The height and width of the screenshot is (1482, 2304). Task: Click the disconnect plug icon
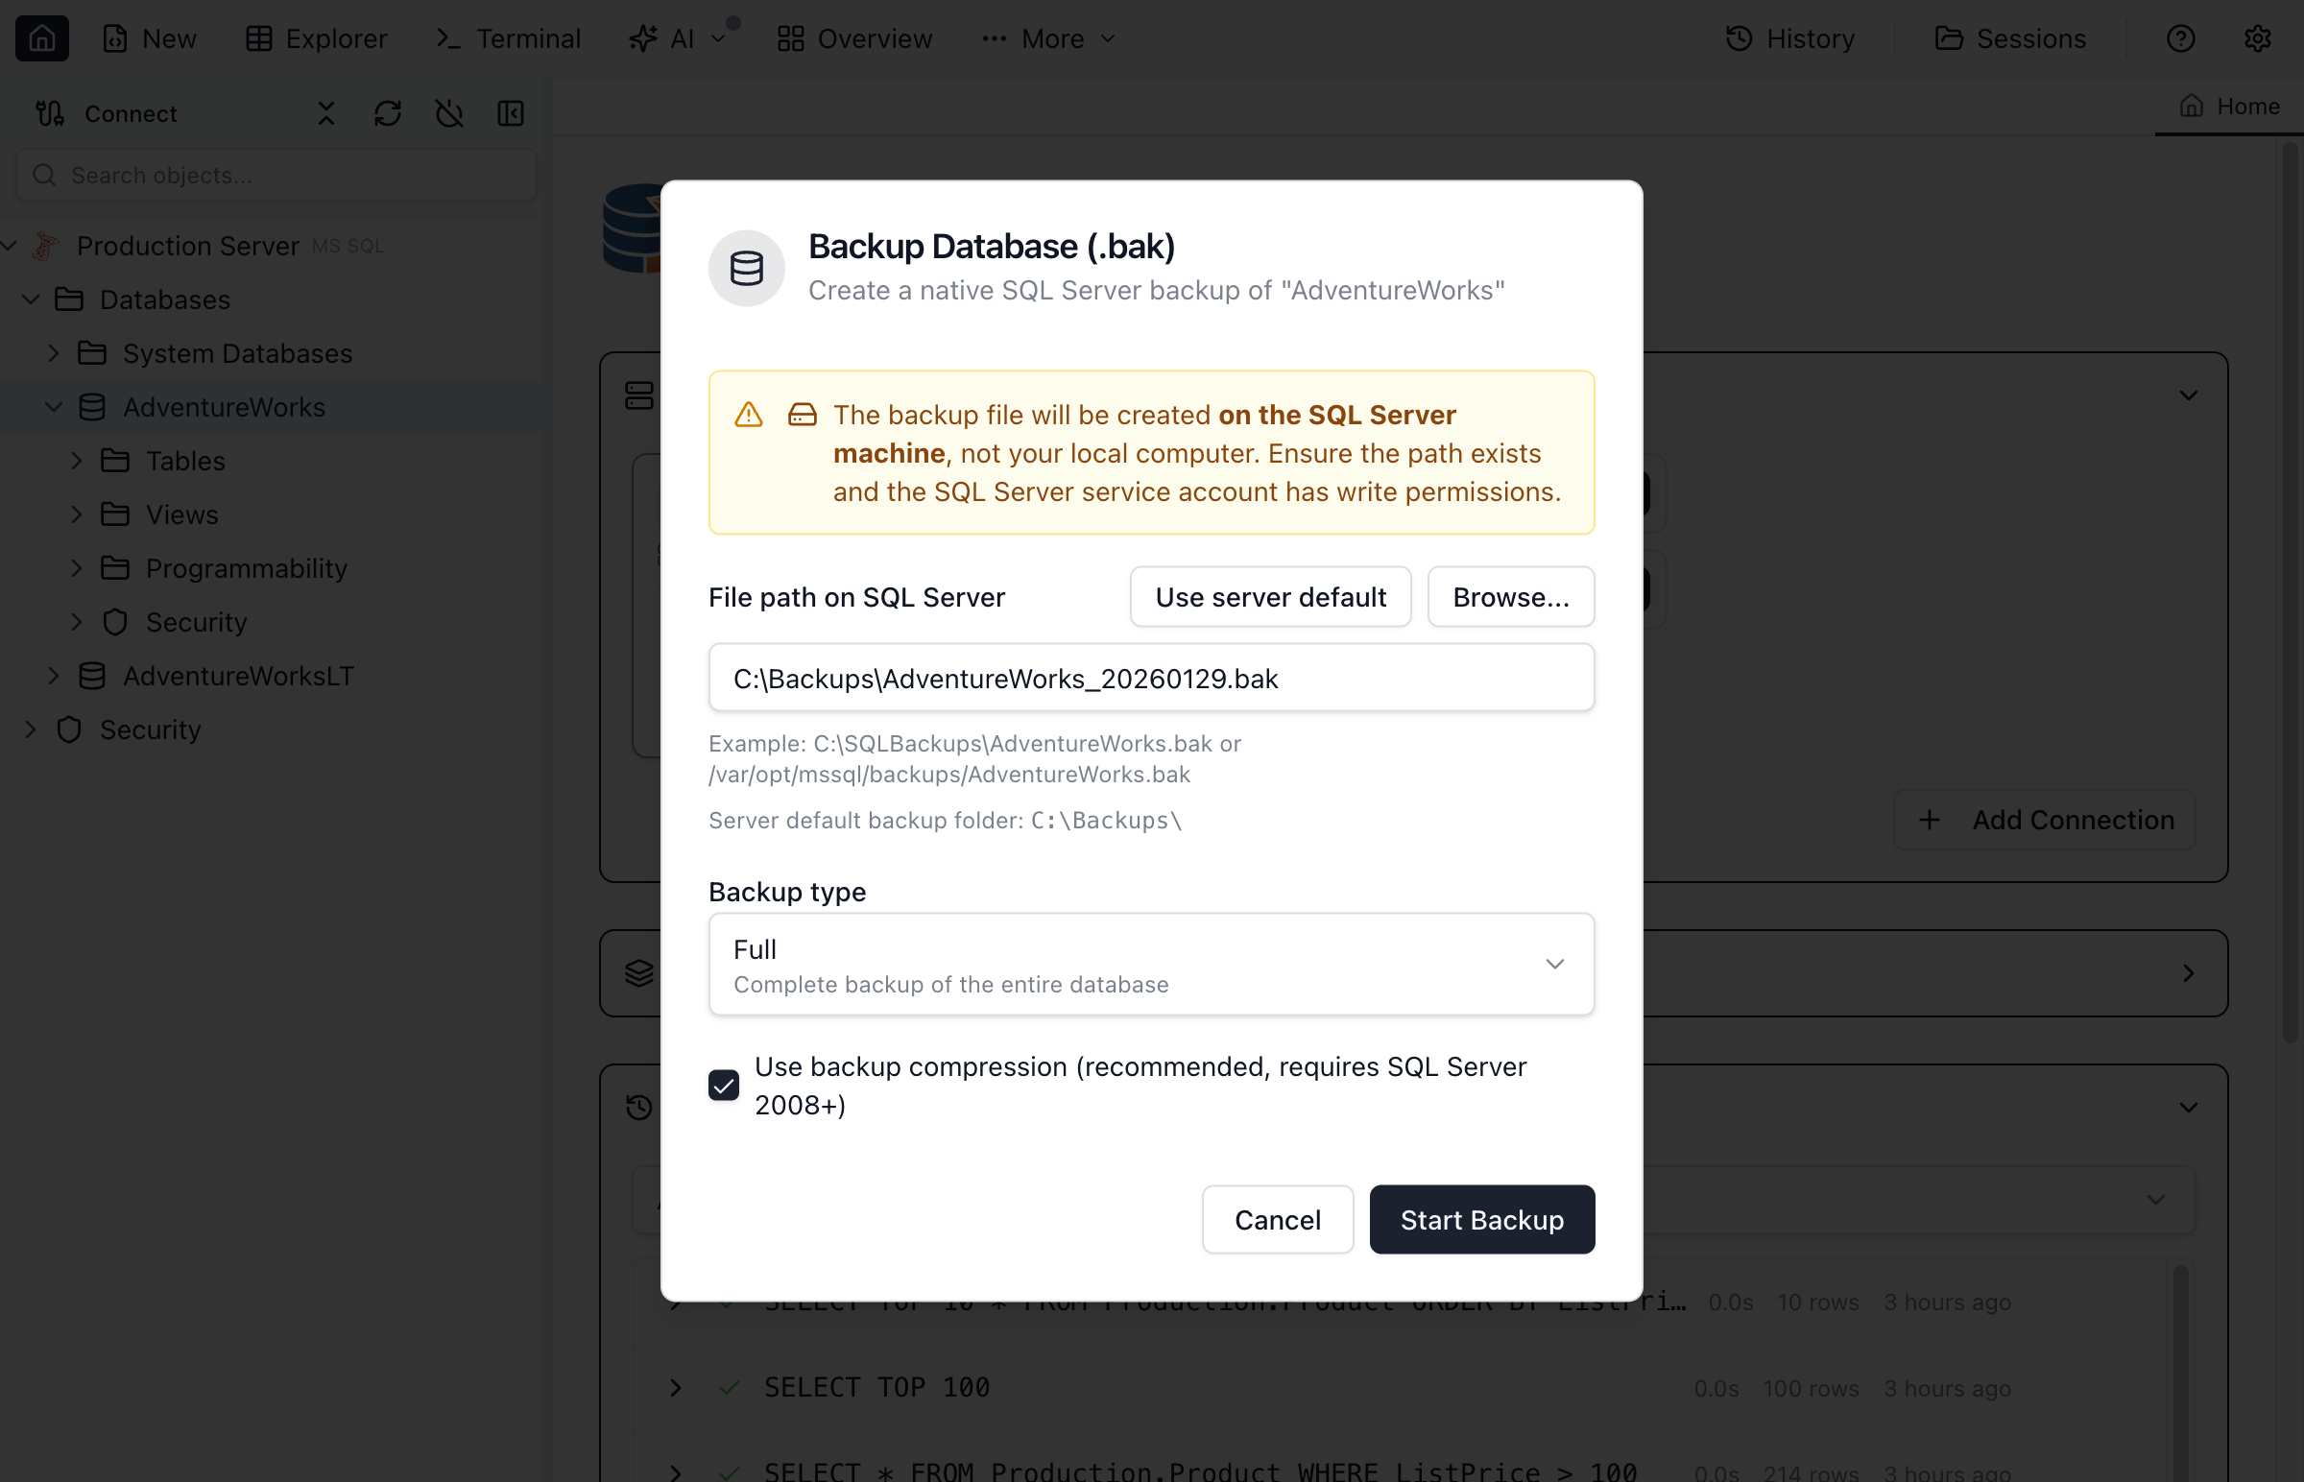click(448, 113)
